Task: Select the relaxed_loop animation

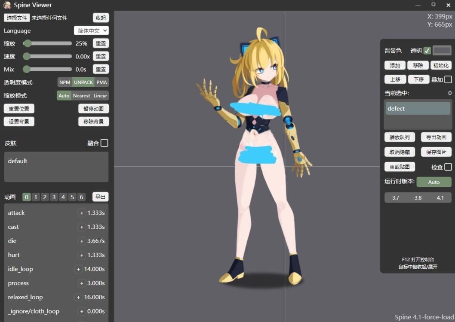Action: (56, 298)
